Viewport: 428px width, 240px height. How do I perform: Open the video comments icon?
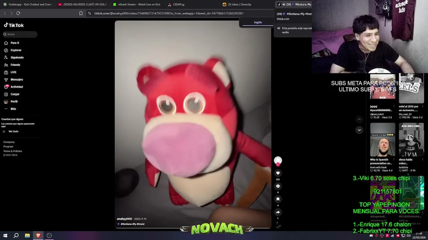pos(278,186)
